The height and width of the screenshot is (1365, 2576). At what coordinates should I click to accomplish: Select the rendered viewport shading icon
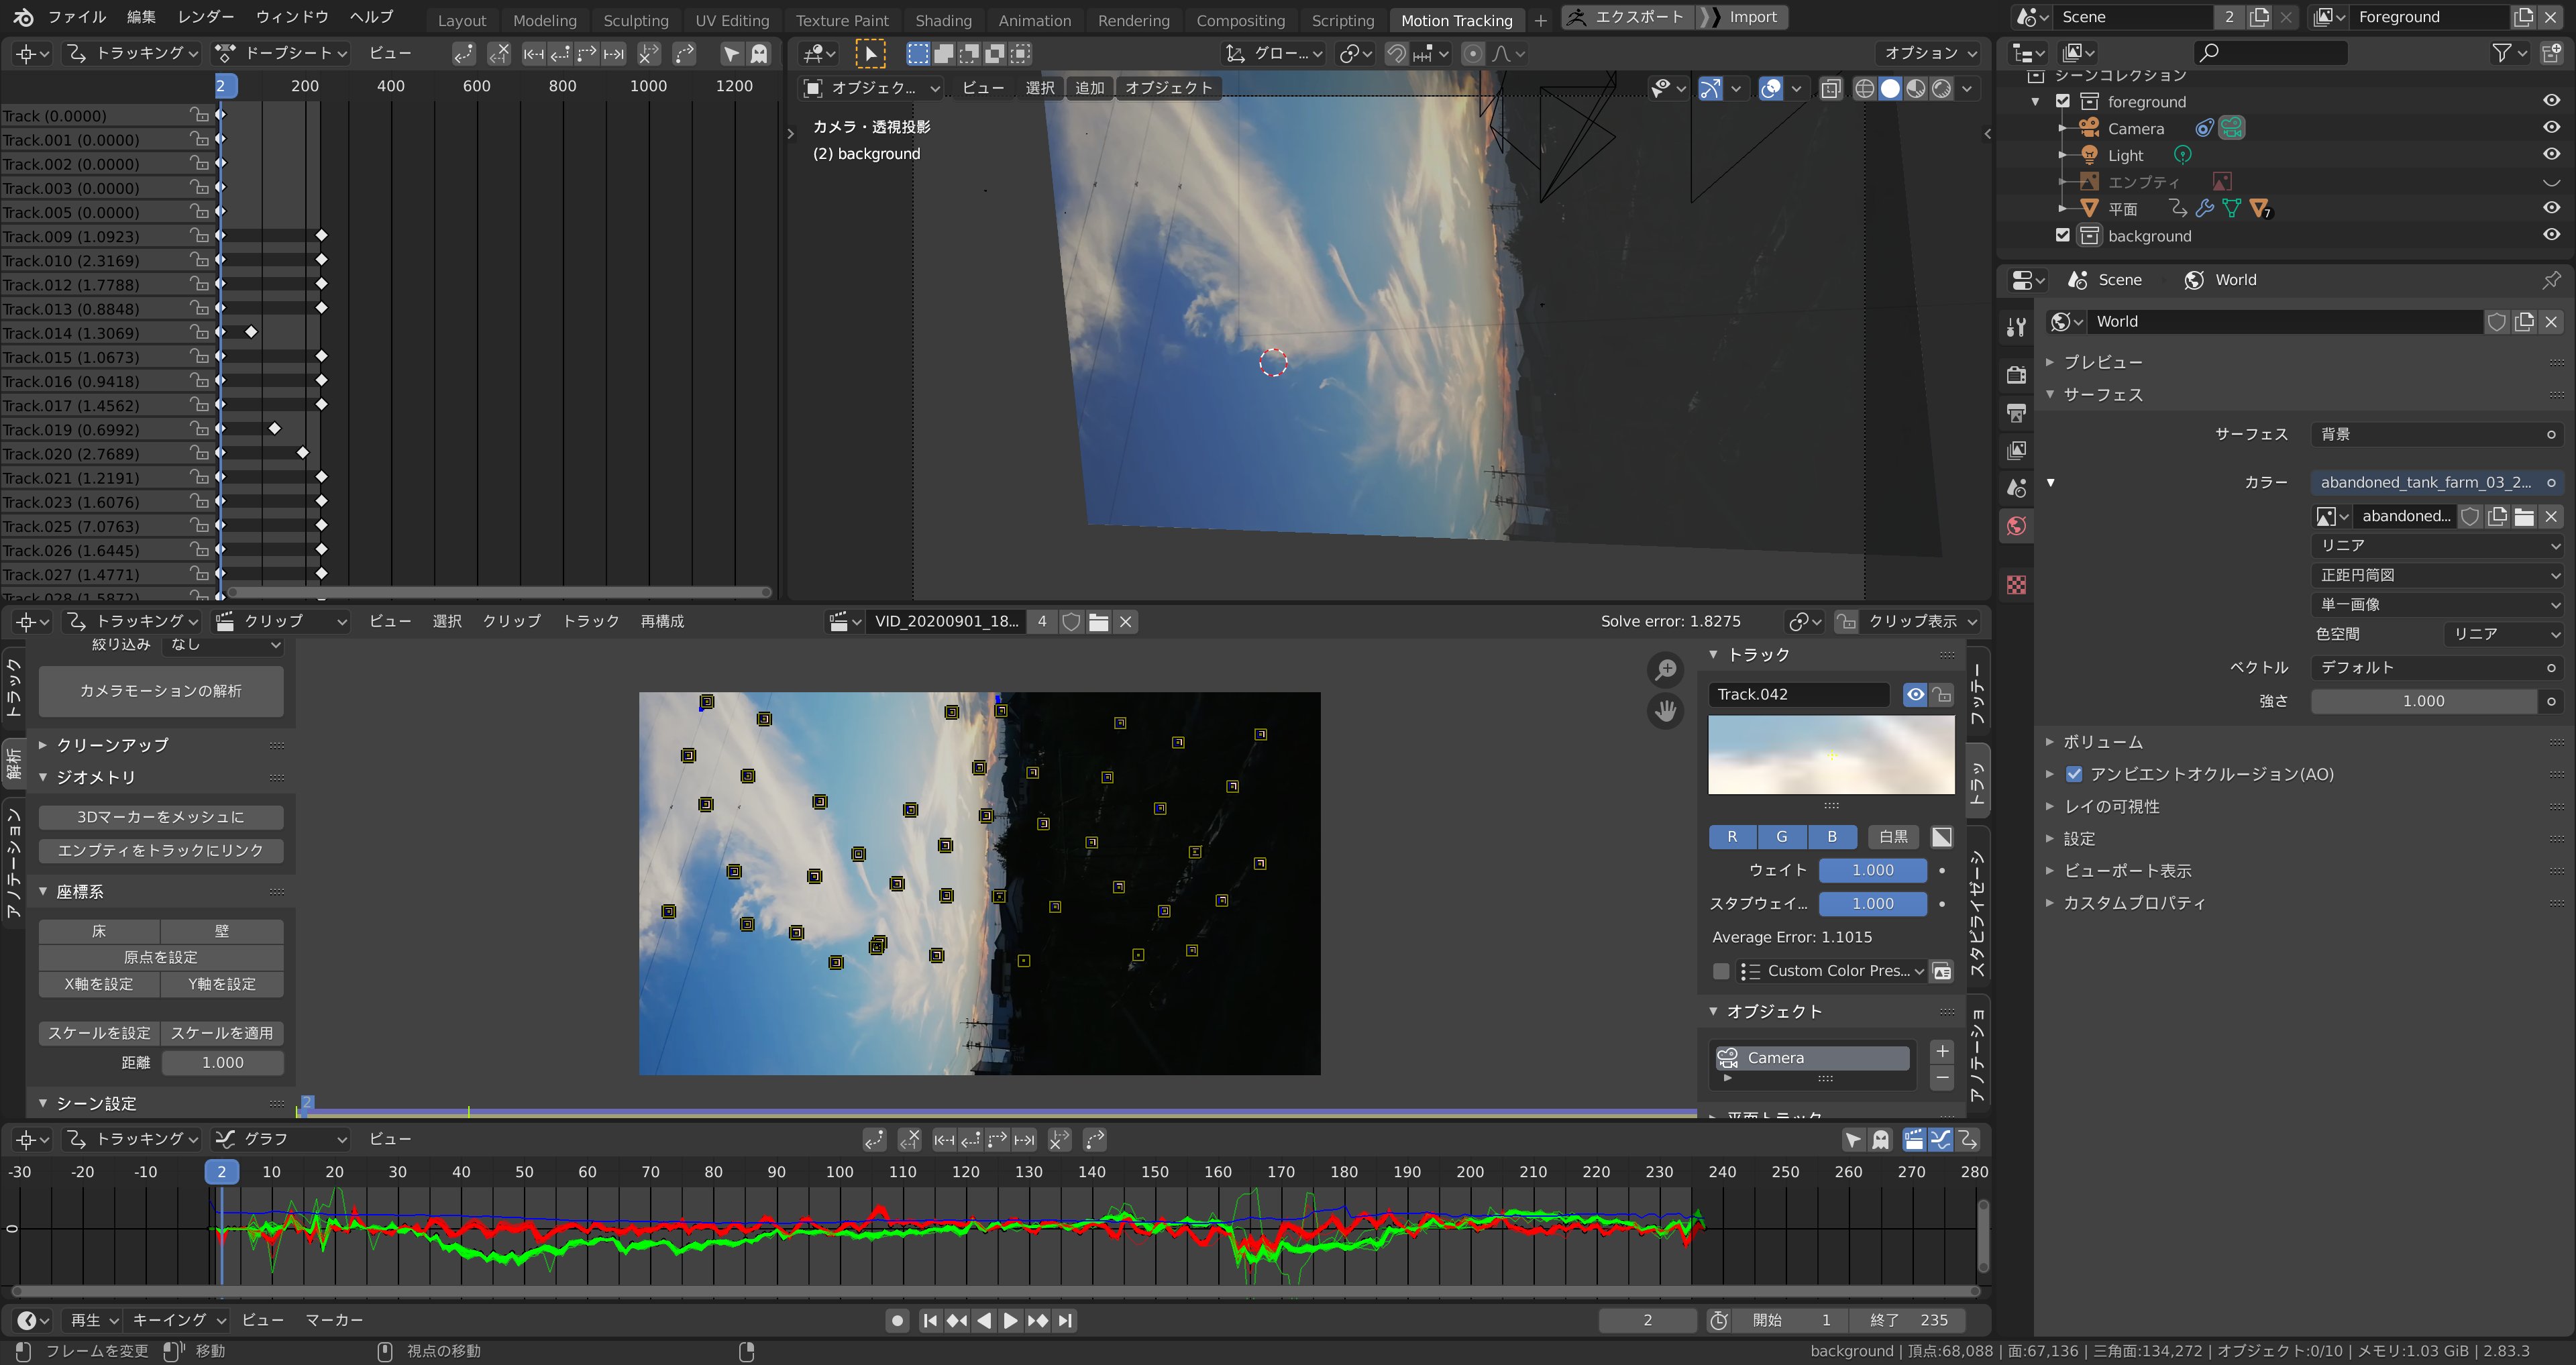coord(1941,88)
